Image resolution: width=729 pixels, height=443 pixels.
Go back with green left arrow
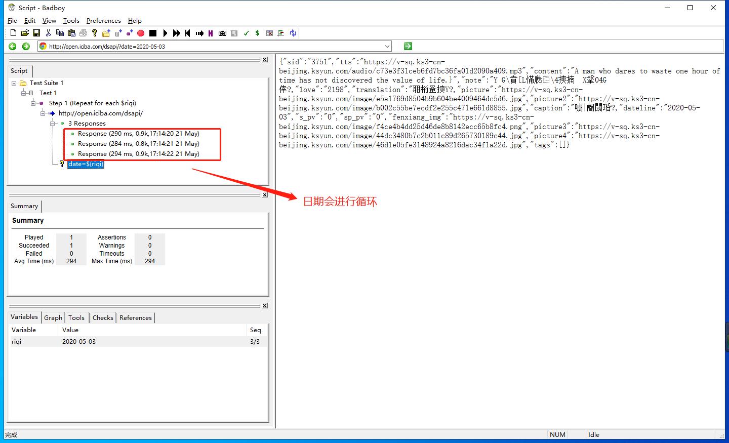click(x=13, y=46)
